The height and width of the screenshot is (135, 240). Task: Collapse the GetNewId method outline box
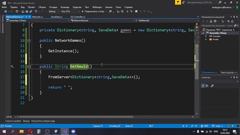tap(29, 67)
